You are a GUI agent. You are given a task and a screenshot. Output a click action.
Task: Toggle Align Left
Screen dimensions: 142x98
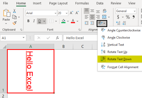(x=87, y=17)
